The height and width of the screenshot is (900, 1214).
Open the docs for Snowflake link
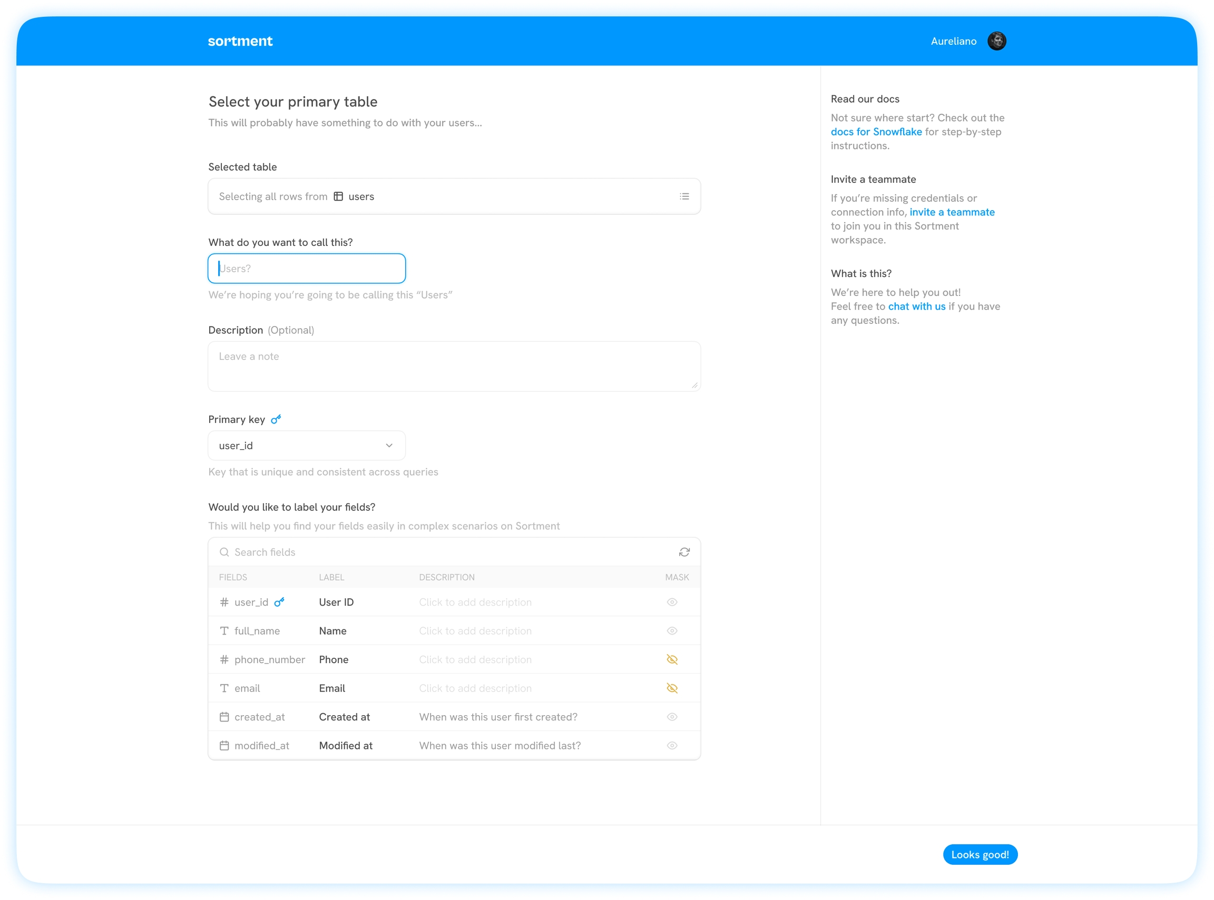pyautogui.click(x=876, y=132)
